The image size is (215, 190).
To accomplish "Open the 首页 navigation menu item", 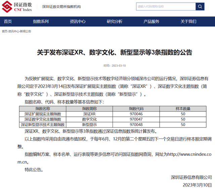I will pyautogui.click(x=8, y=21).
